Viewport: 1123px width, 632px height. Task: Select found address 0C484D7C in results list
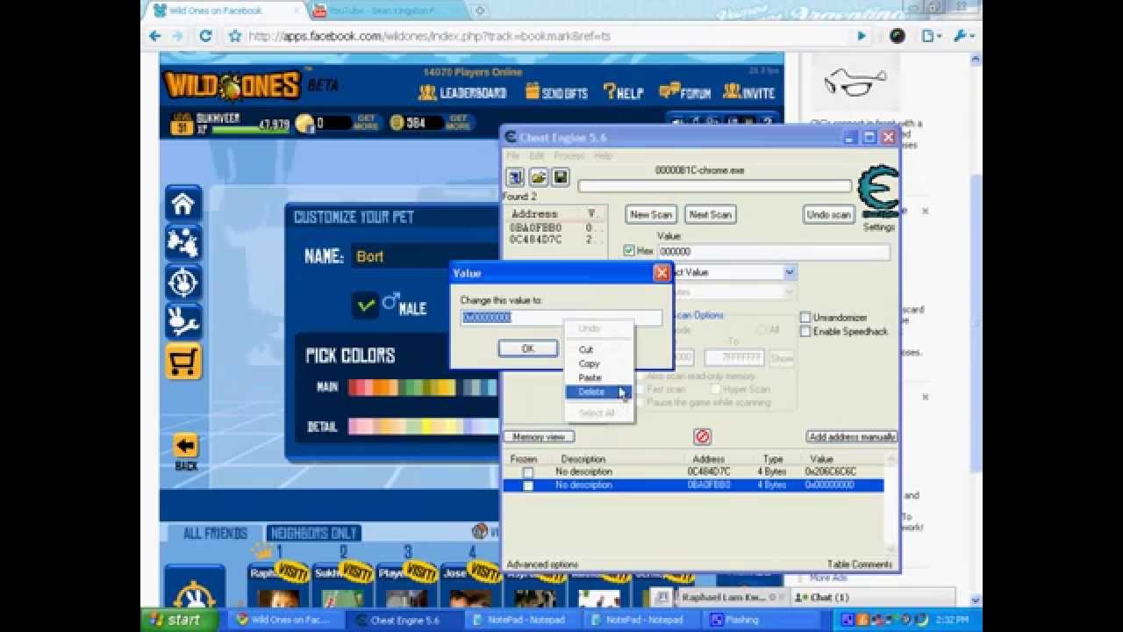[535, 240]
